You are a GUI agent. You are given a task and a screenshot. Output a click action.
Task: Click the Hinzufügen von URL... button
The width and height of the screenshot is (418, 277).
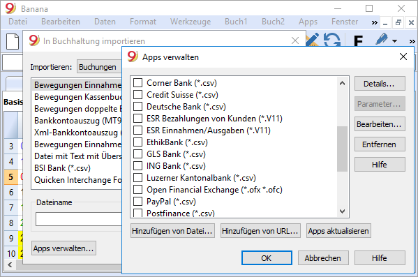(260, 231)
